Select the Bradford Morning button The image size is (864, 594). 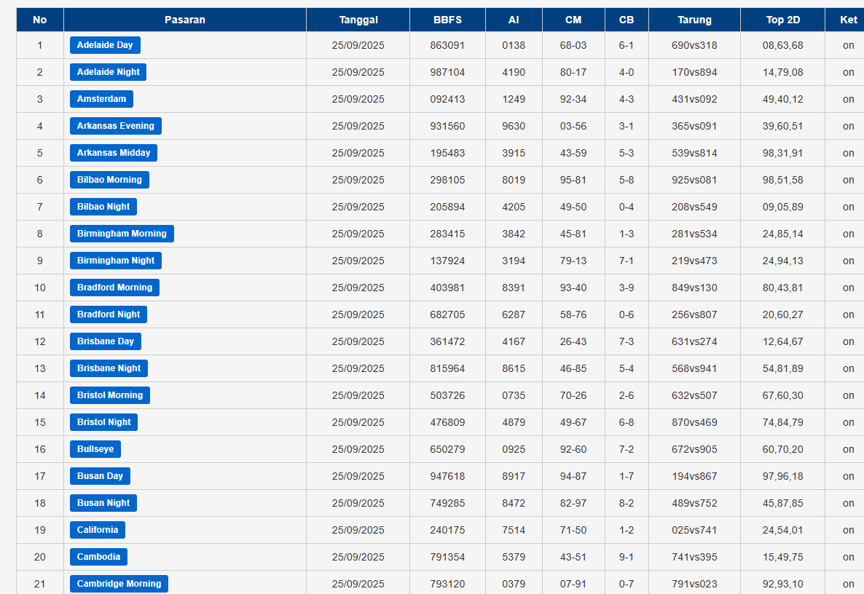click(x=114, y=288)
